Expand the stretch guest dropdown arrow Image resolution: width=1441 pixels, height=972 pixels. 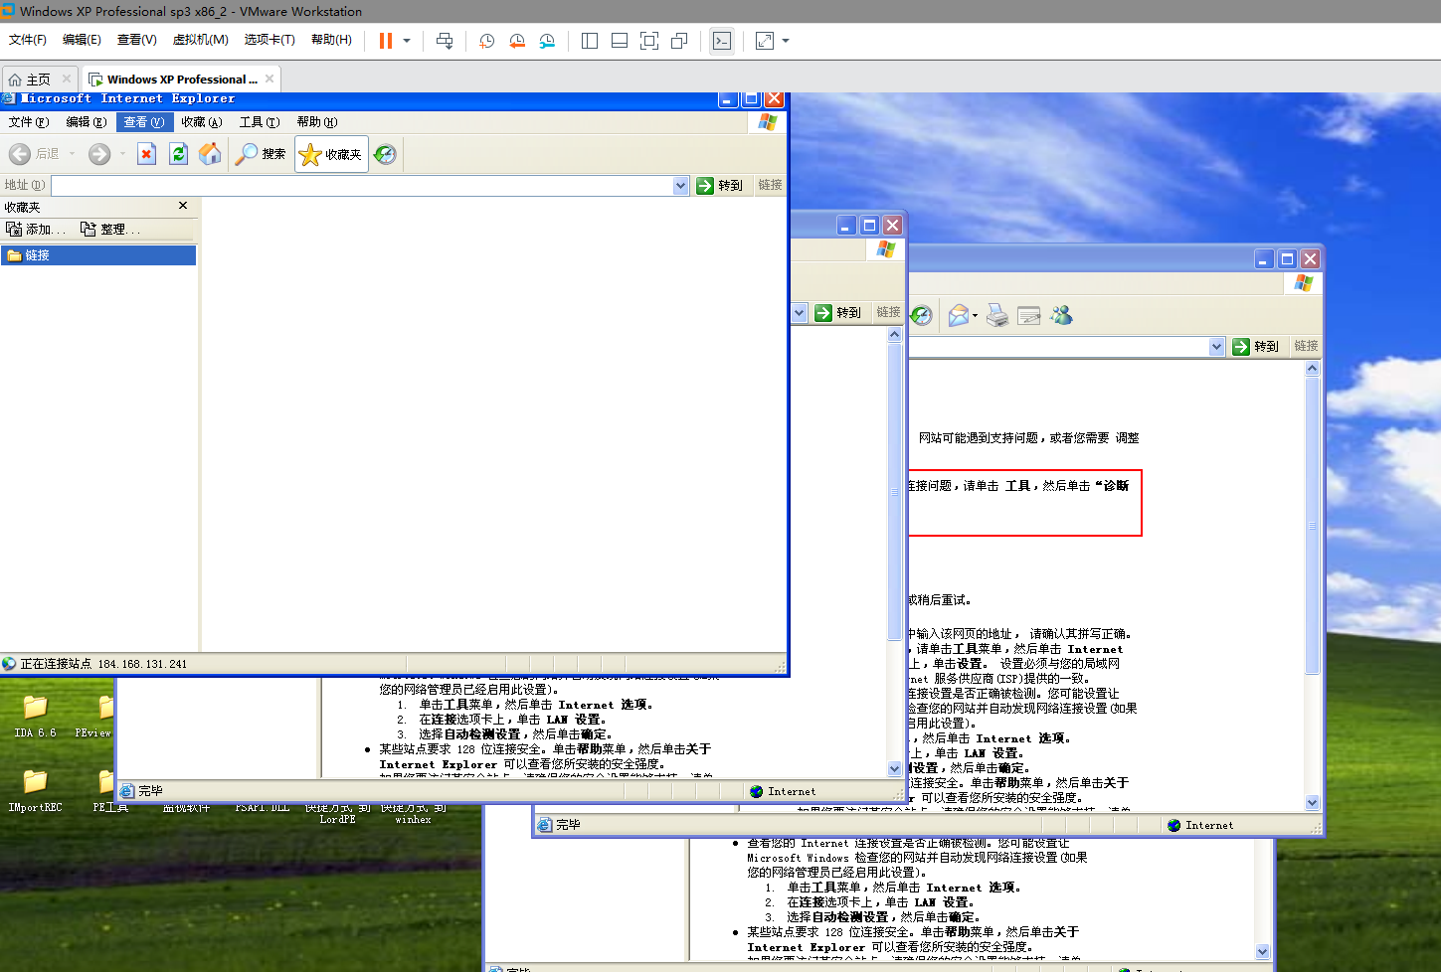click(786, 41)
